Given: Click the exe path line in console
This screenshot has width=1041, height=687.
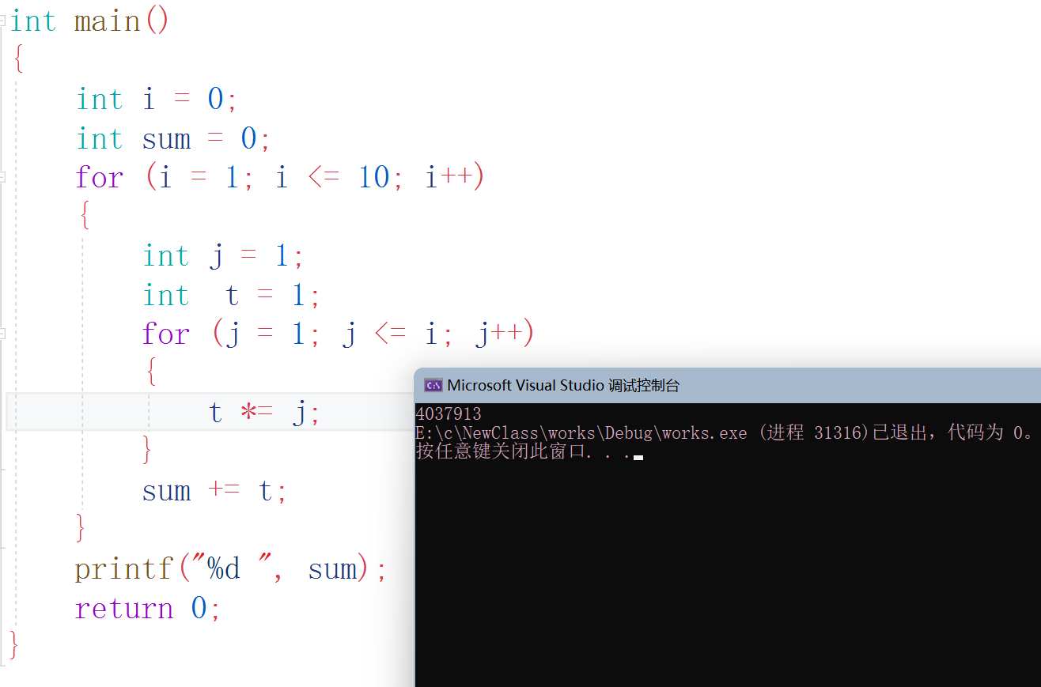Looking at the screenshot, I should coord(725,432).
